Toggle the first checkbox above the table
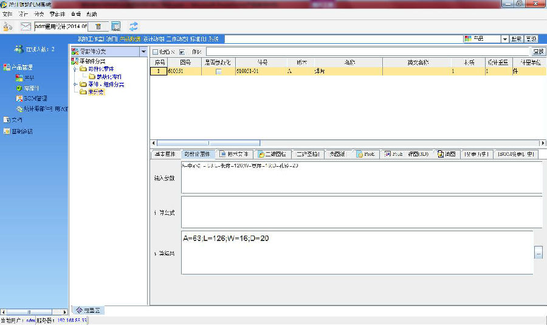 [155, 52]
